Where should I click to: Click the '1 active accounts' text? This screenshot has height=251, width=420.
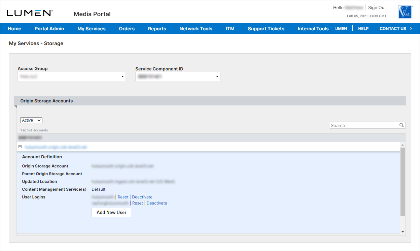34,130
